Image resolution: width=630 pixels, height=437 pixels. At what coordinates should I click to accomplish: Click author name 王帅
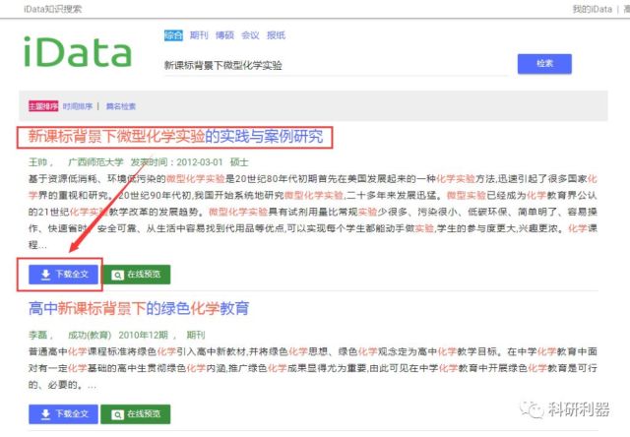click(x=37, y=162)
